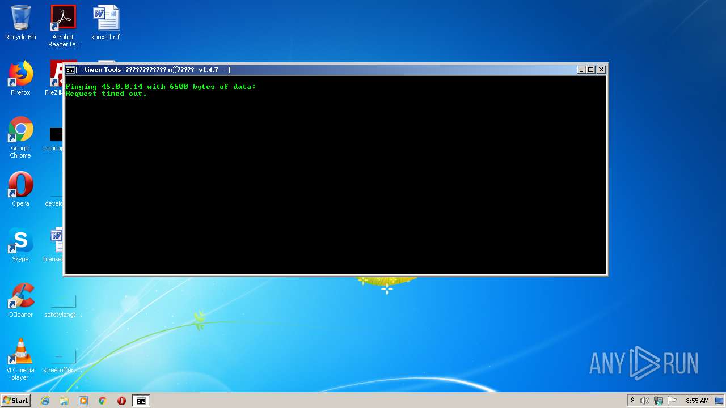The height and width of the screenshot is (408, 726).
Task: Close the tiwen Tools console window
Action: pos(601,70)
